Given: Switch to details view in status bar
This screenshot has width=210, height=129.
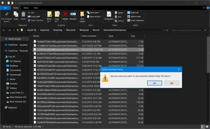Looking at the screenshot, I should pos(202,127).
